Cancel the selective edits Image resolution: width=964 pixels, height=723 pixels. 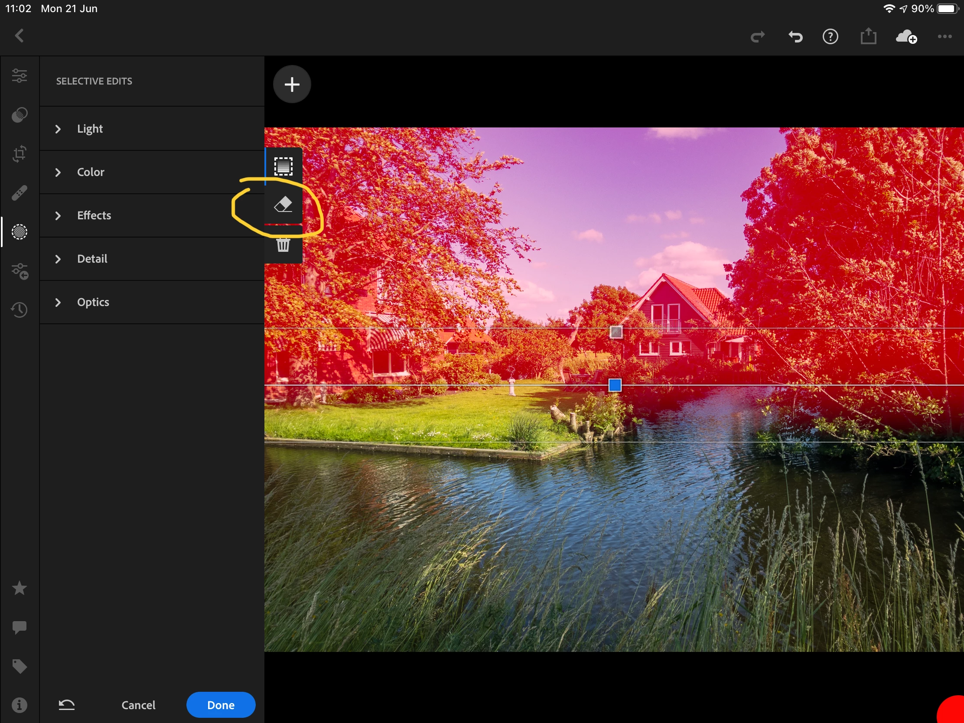[138, 705]
